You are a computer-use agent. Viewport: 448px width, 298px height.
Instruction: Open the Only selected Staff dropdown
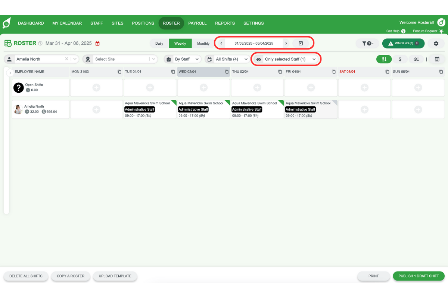pyautogui.click(x=286, y=59)
